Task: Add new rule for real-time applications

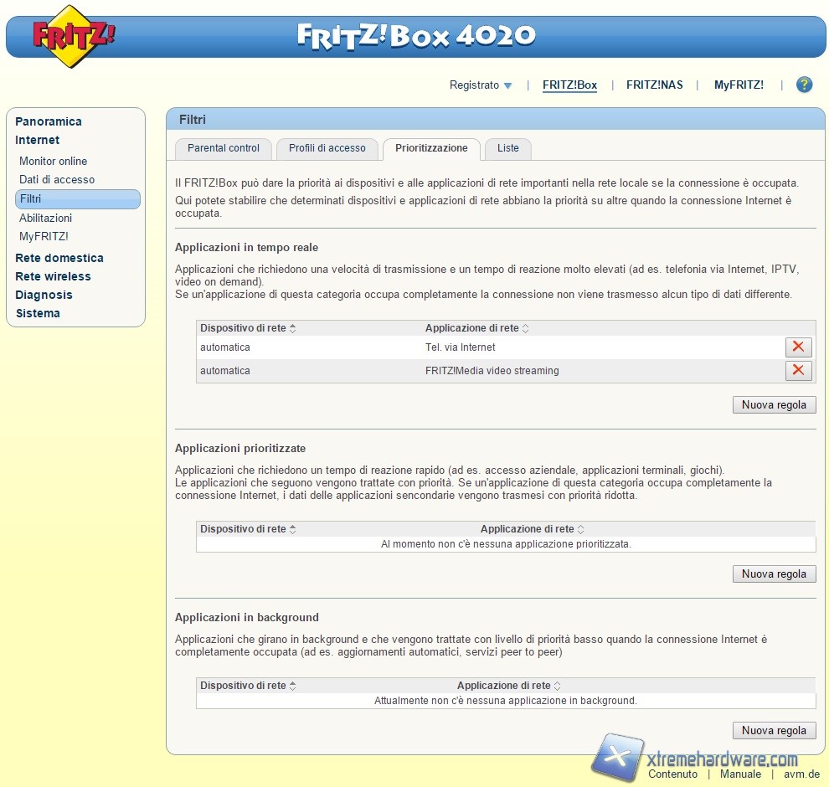Action: click(x=774, y=405)
